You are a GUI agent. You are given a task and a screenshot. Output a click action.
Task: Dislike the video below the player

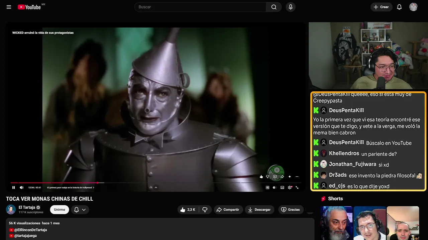[205, 210]
